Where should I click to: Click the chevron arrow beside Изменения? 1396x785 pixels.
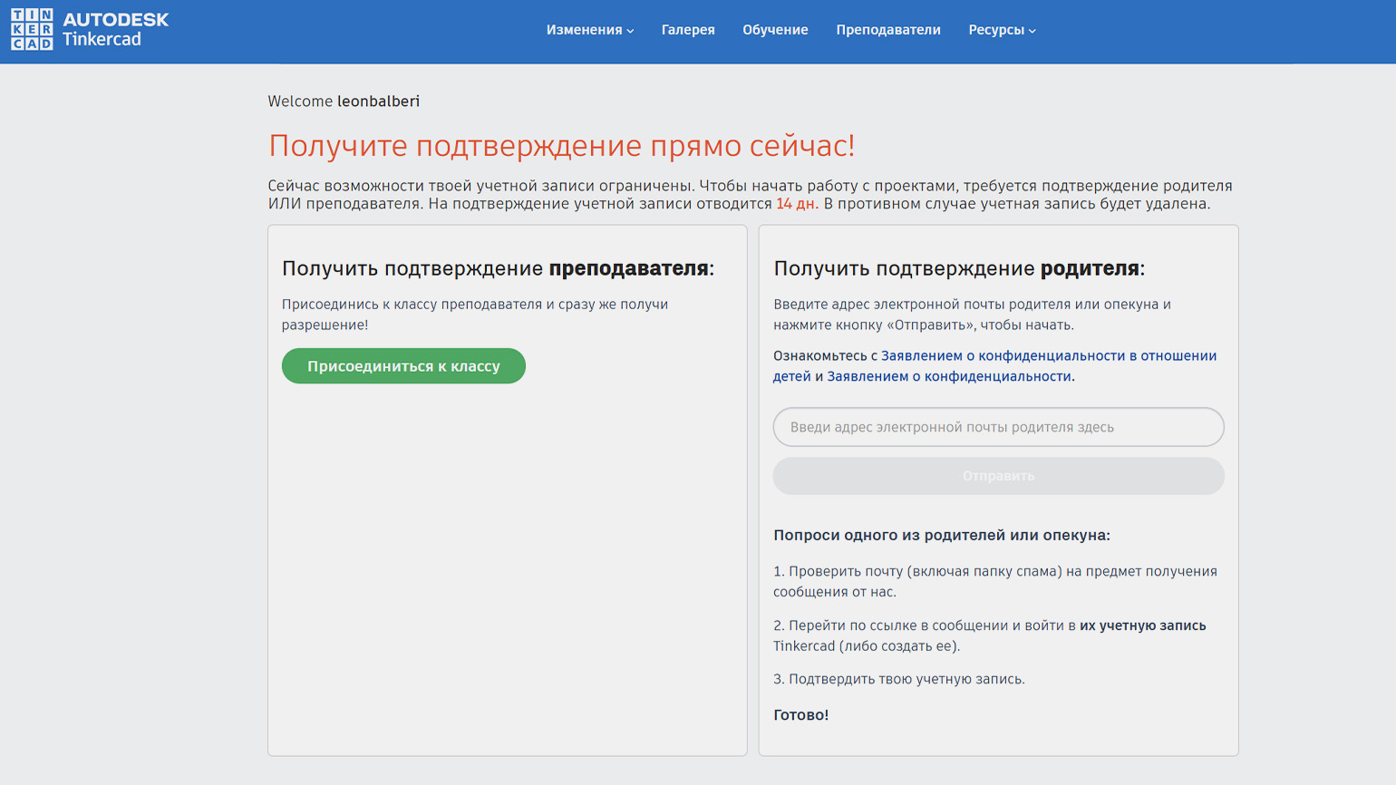coord(631,31)
